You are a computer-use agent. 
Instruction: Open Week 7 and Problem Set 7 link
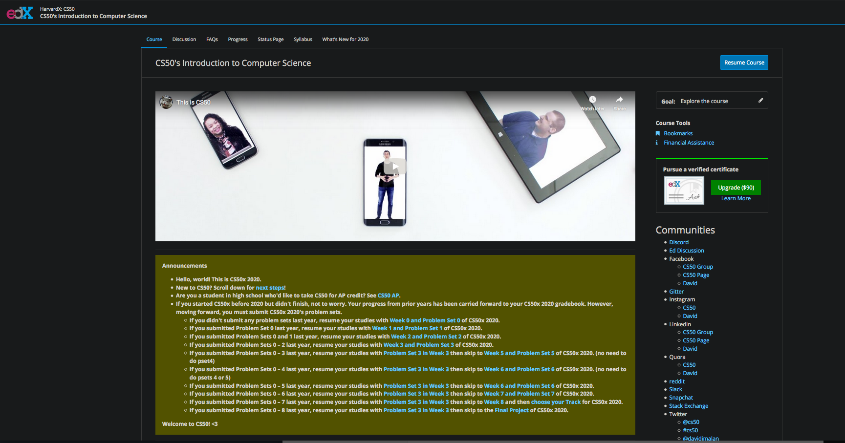pos(519,394)
